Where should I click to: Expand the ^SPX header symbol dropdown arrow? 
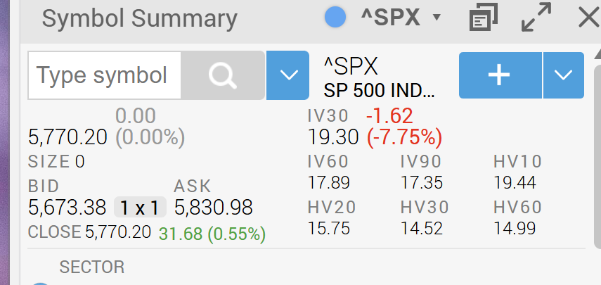point(437,18)
